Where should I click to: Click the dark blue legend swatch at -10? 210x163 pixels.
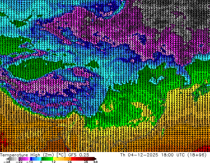[31, 159]
